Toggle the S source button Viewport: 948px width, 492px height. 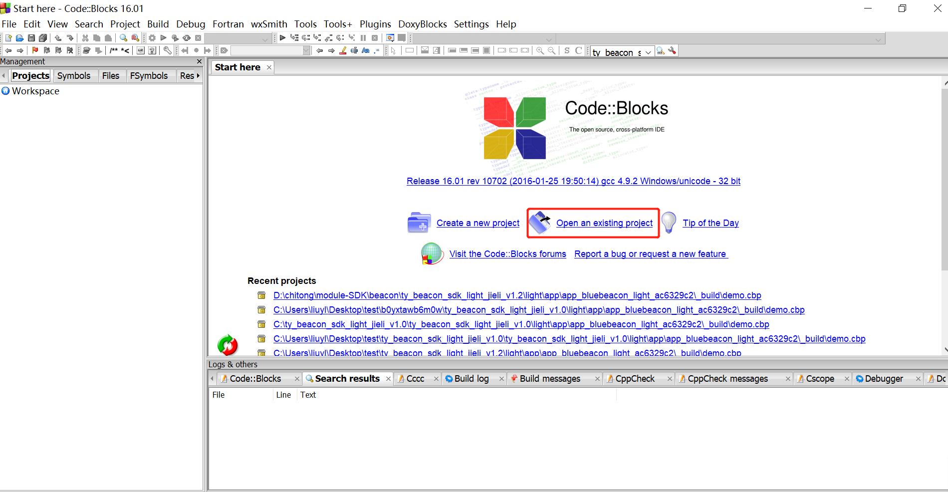[x=567, y=50]
